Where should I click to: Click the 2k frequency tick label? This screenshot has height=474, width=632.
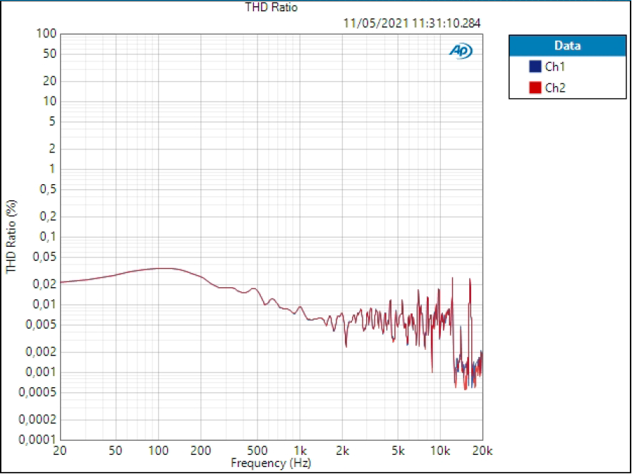(x=342, y=450)
